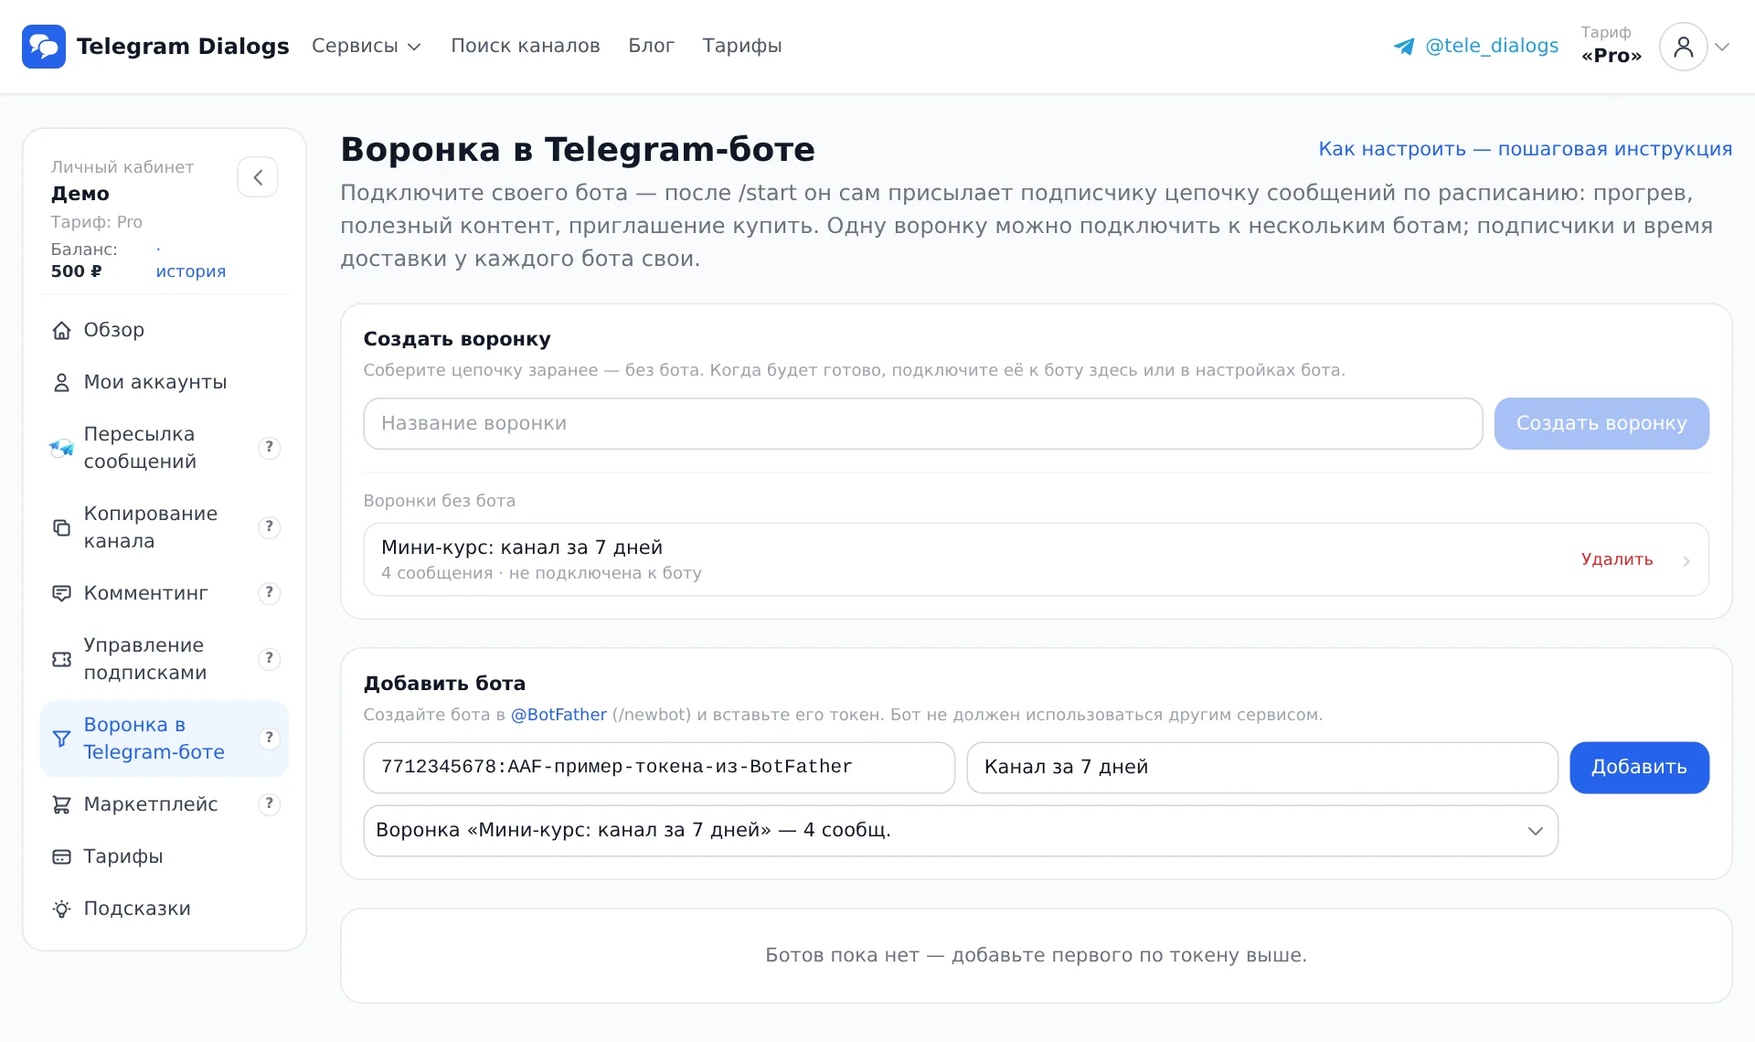Select Мои аккаунты in the sidebar
This screenshot has width=1755, height=1042.
[x=165, y=382]
